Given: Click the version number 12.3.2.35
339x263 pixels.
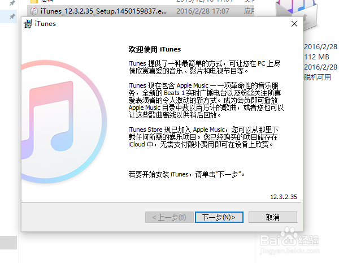Looking at the screenshot, I should click(284, 197).
